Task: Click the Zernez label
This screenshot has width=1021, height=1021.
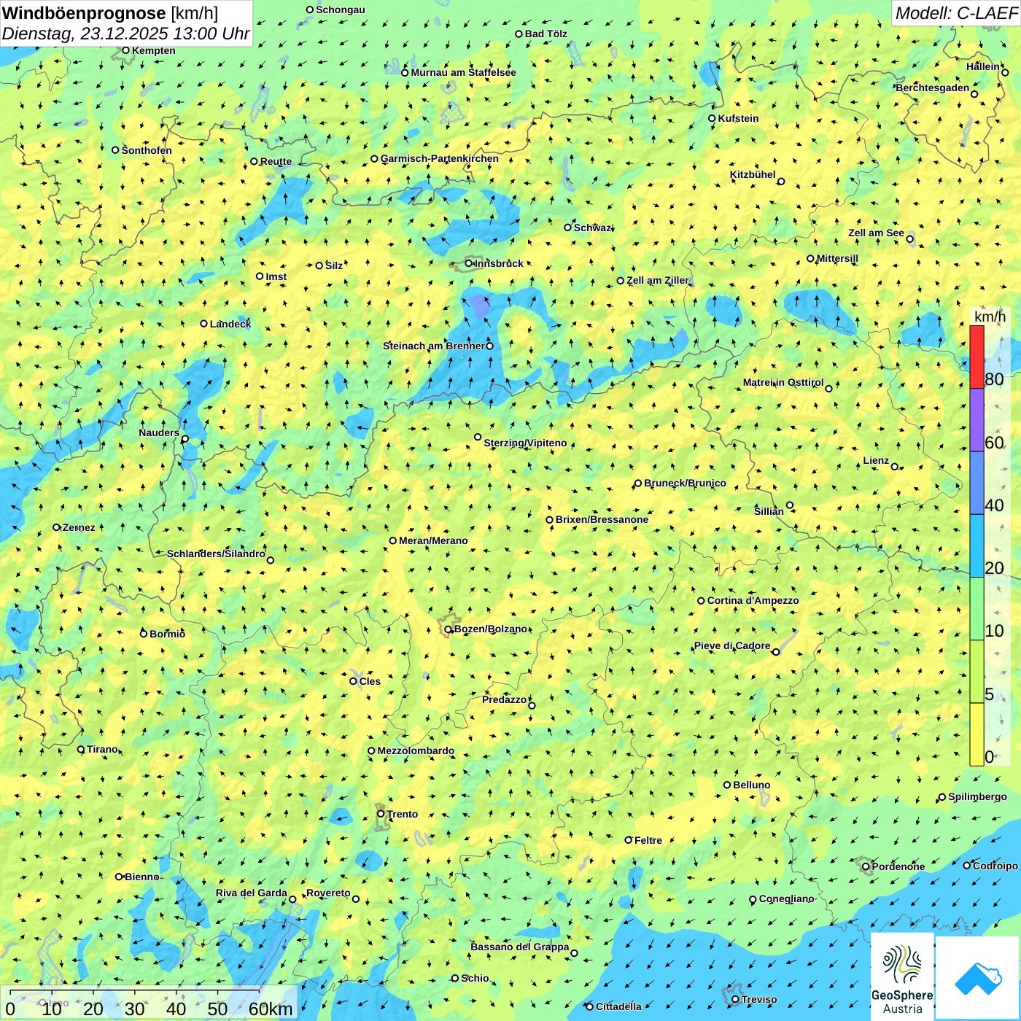Action: click(79, 527)
